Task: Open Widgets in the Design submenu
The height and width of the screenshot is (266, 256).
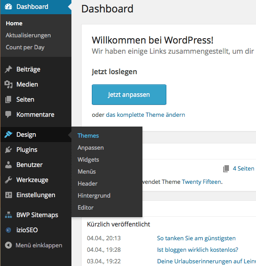Action: 88,159
